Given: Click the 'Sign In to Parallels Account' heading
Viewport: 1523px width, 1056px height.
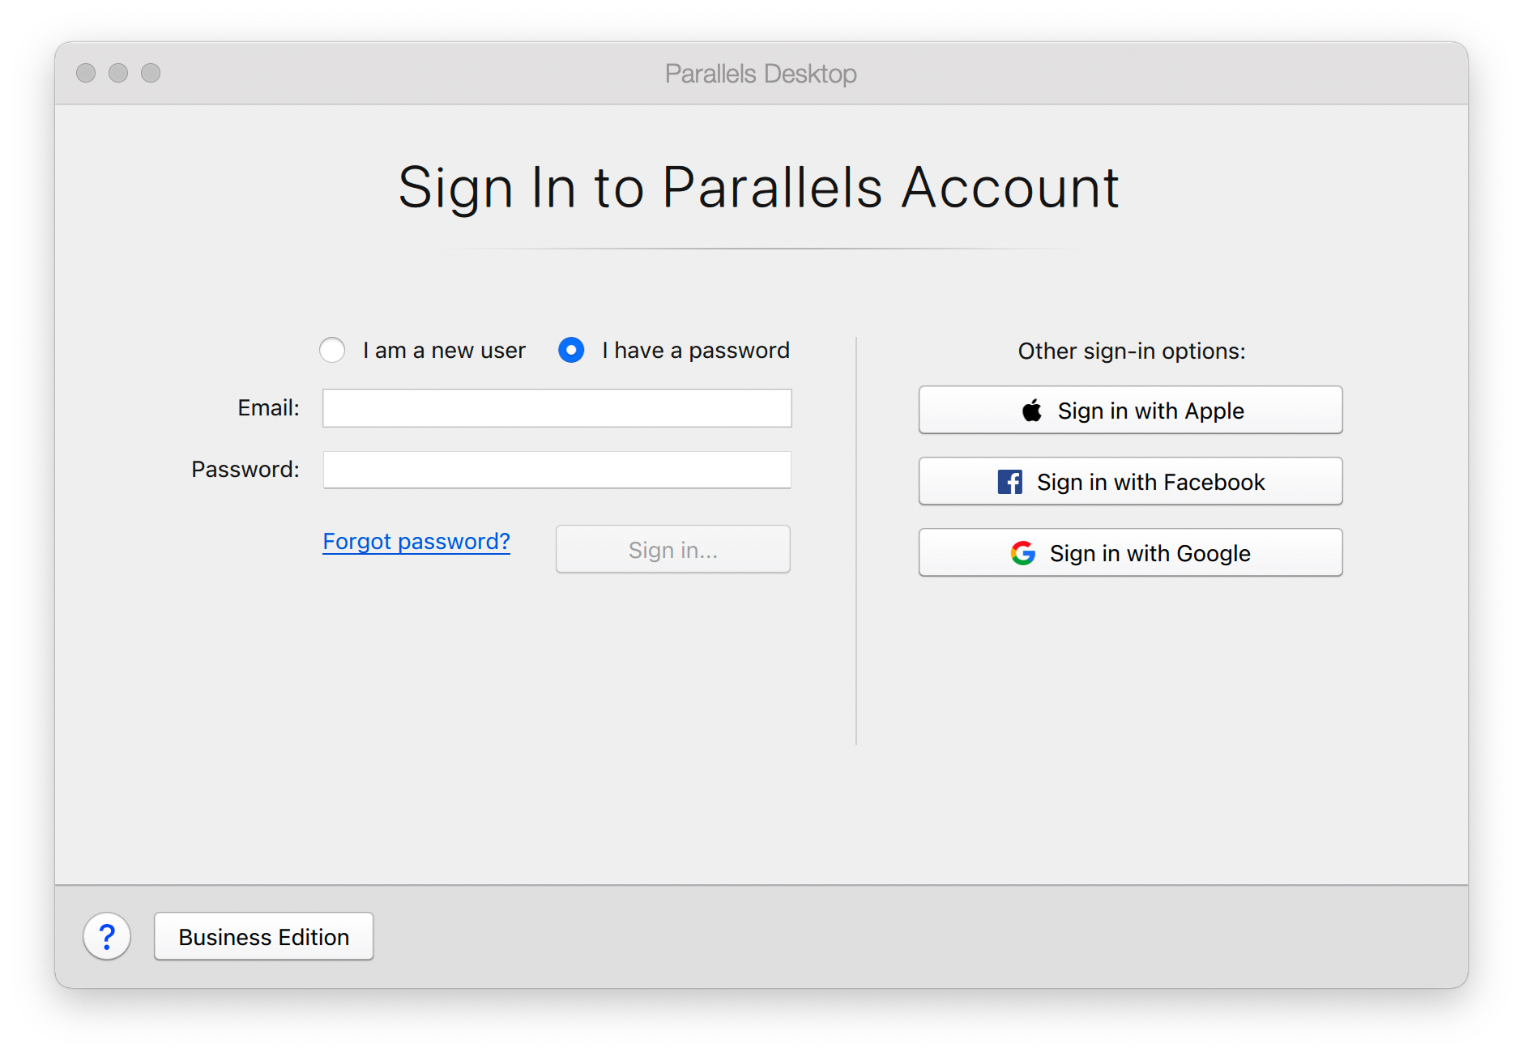Looking at the screenshot, I should 758,188.
